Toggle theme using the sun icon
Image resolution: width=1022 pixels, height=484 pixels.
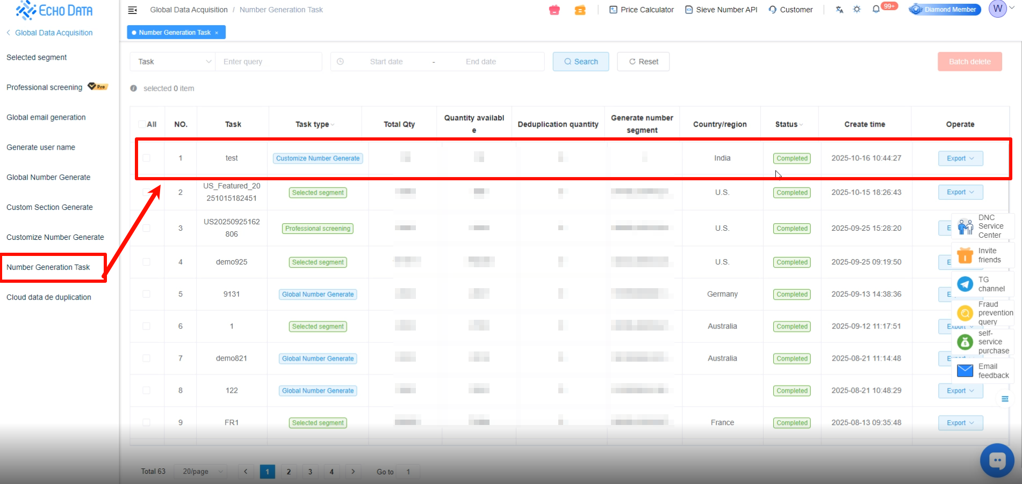click(857, 10)
